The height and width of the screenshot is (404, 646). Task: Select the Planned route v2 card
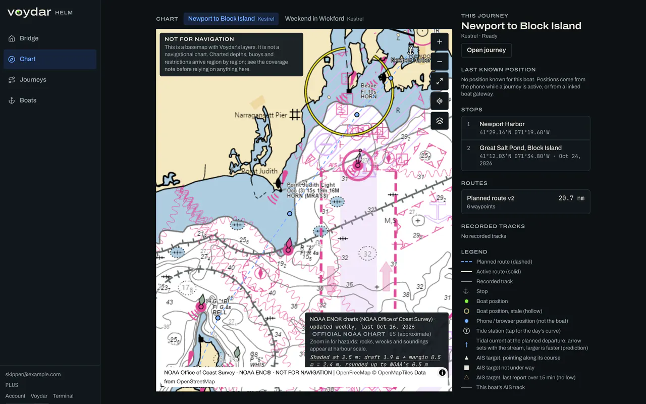[525, 202]
